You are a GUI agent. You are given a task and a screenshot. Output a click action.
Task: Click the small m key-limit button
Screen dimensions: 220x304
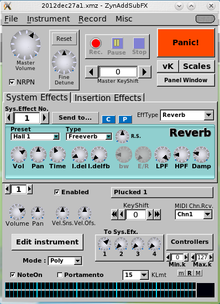[181, 273]
